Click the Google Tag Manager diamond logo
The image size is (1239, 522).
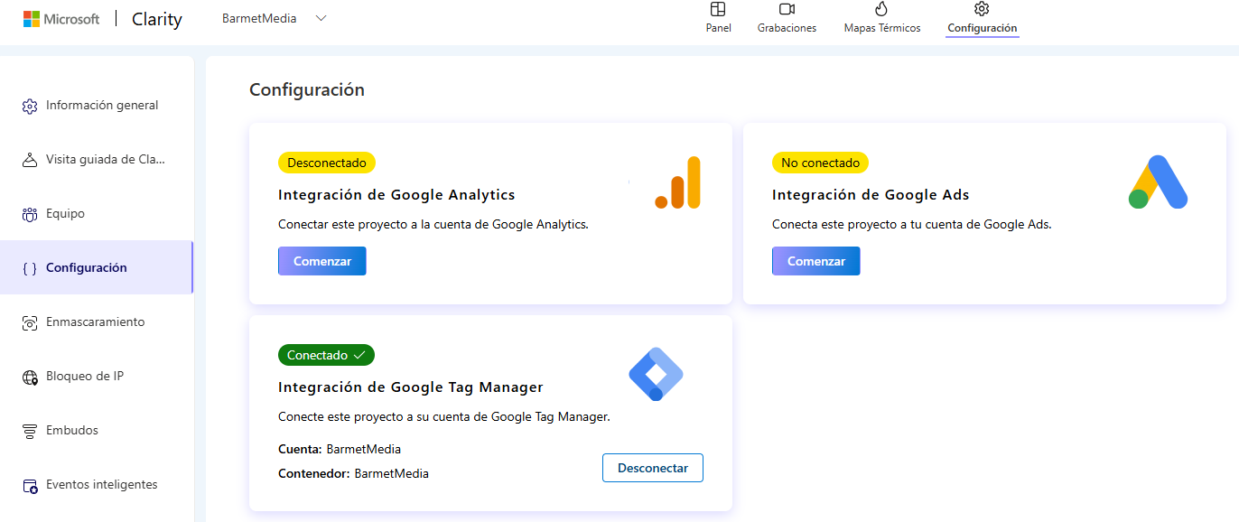[x=656, y=374]
